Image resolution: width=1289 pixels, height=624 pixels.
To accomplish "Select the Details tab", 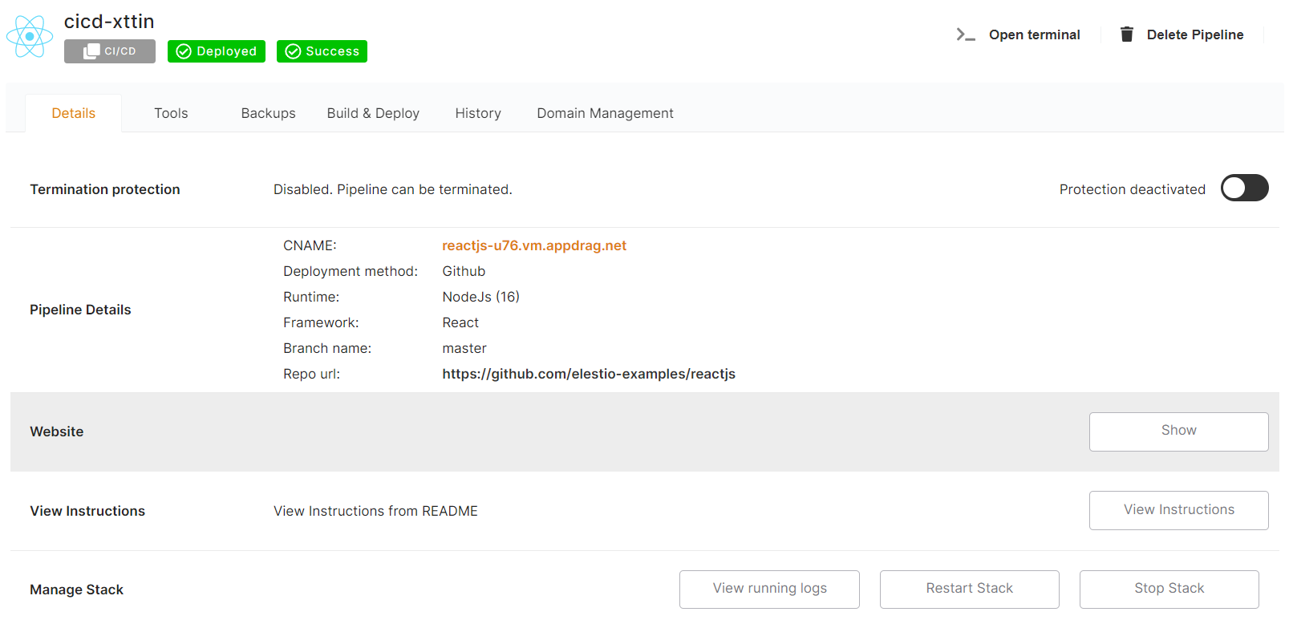I will [x=74, y=113].
